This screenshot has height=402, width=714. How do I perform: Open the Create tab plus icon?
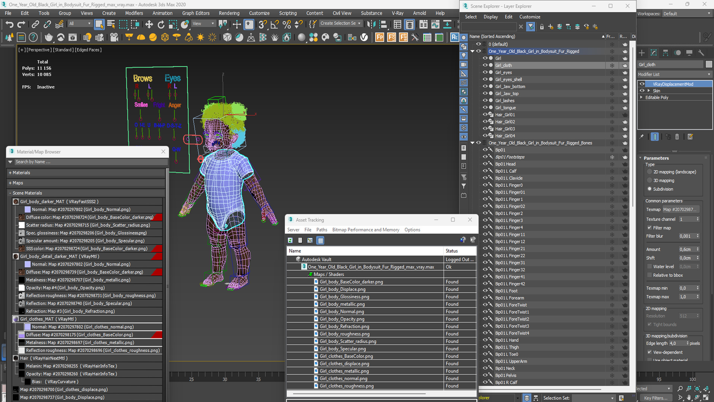point(642,52)
